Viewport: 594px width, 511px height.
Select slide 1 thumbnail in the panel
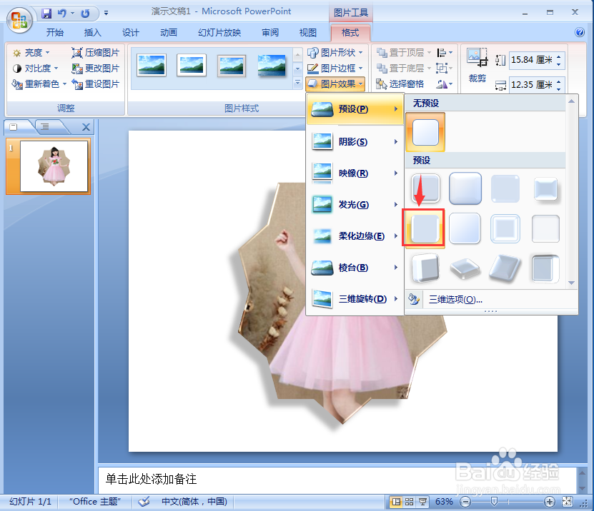[54, 166]
